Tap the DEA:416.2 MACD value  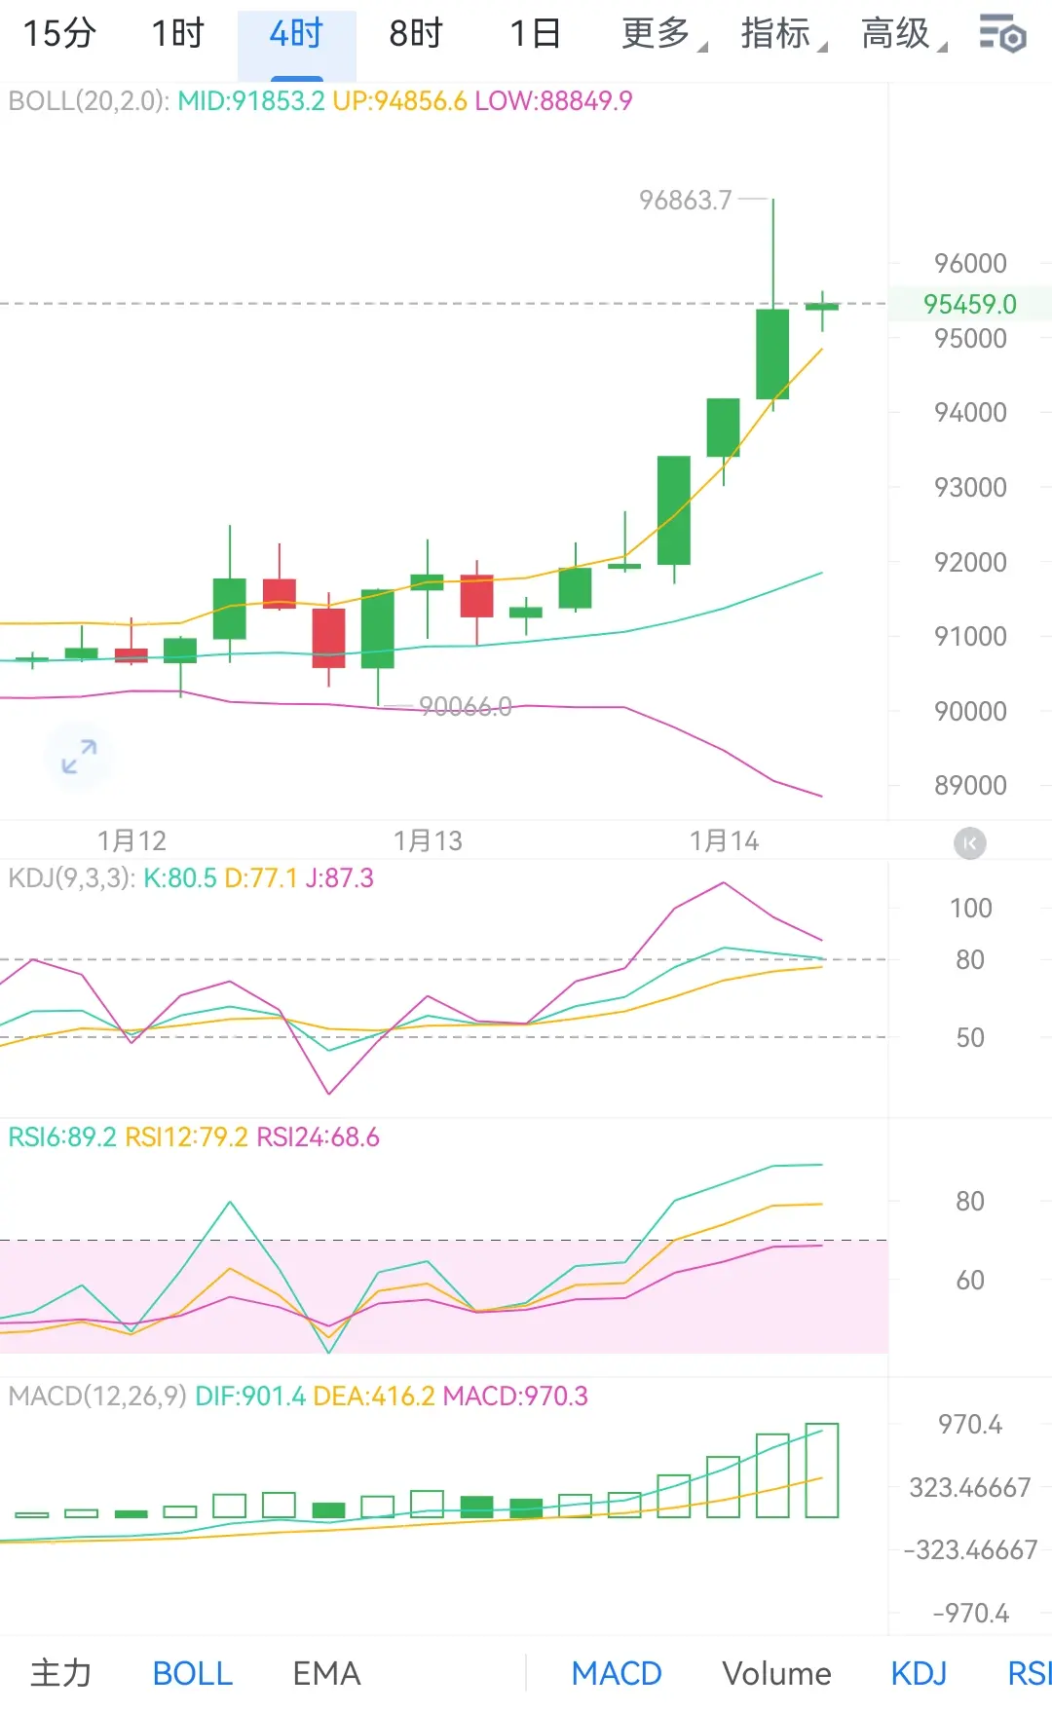click(374, 1396)
